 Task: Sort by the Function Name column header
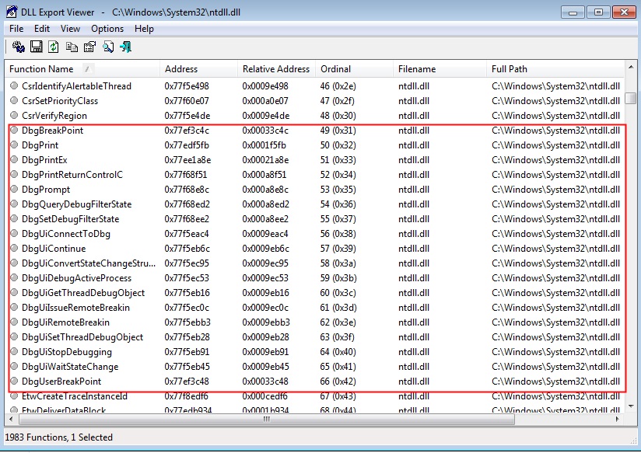(x=42, y=68)
